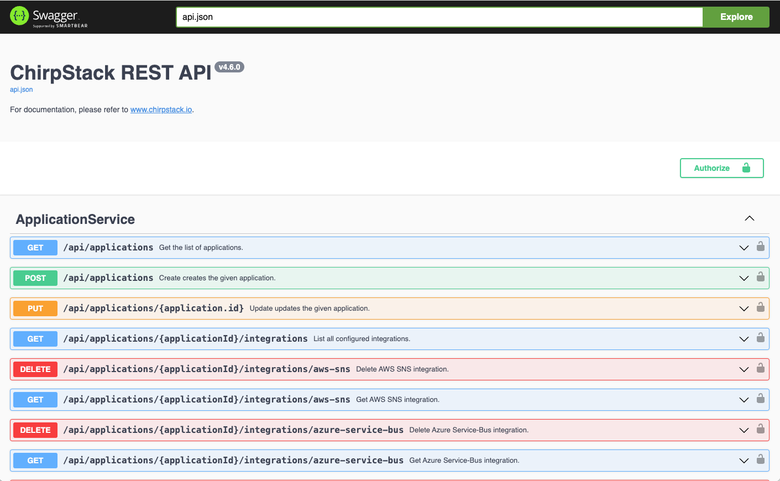Image resolution: width=780 pixels, height=481 pixels.
Task: Open the www.chirpstack.io link
Action: [x=161, y=109]
